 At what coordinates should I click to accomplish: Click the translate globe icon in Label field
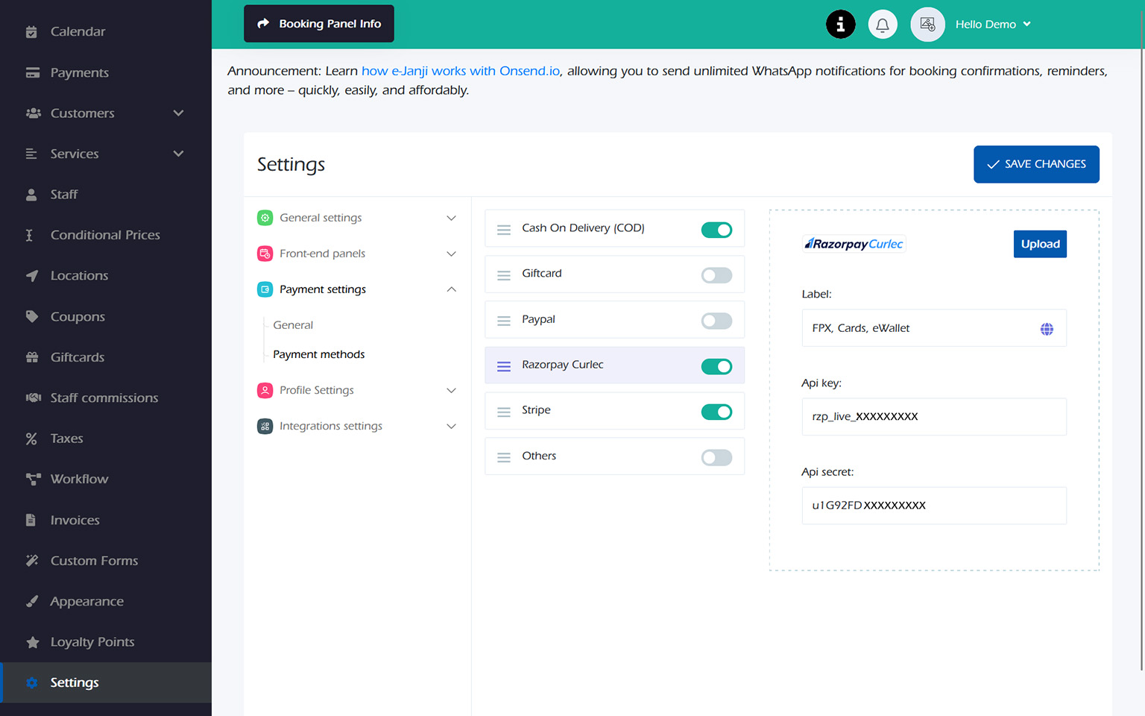1047,329
